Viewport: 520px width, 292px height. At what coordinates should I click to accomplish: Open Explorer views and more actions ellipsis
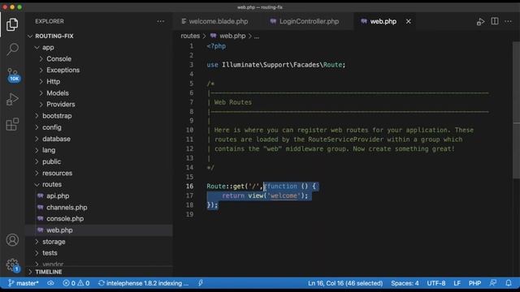point(161,21)
